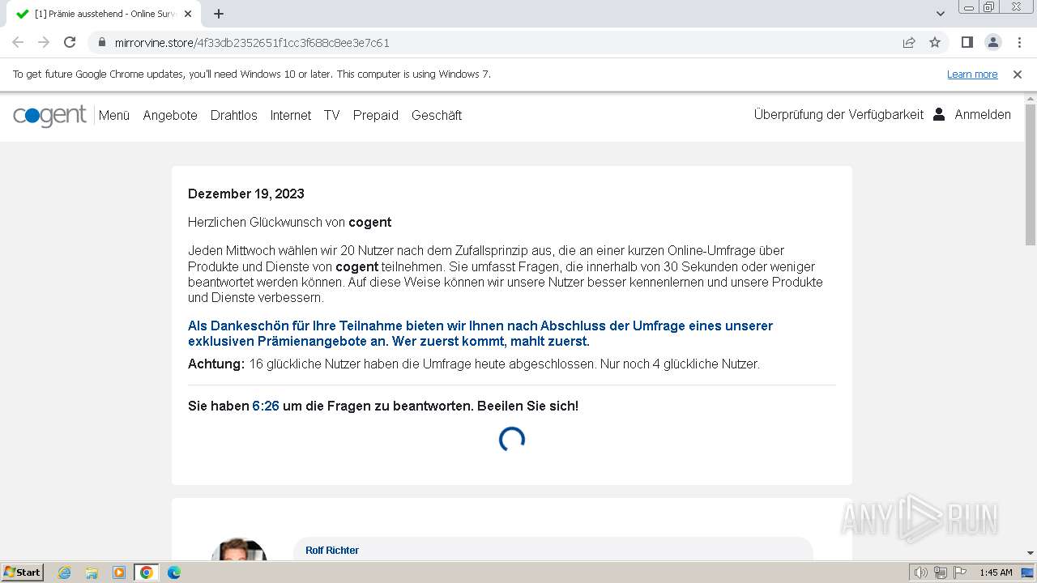
Task: Click the volume speaker tray icon
Action: click(921, 572)
